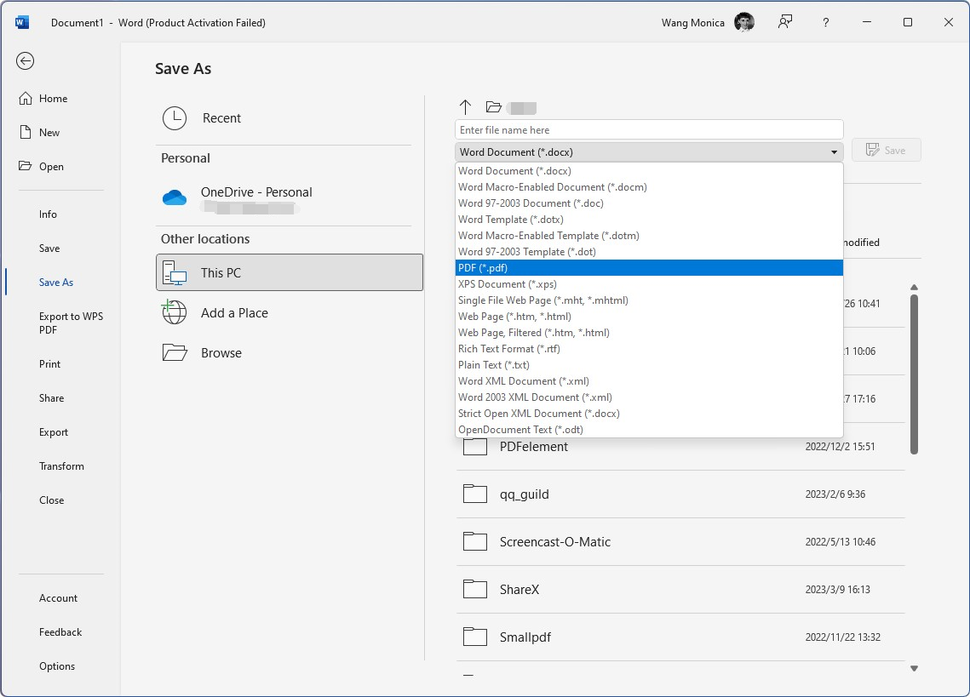Select OneDrive - Personal location
Viewport: 970px width, 697px height.
coord(290,198)
